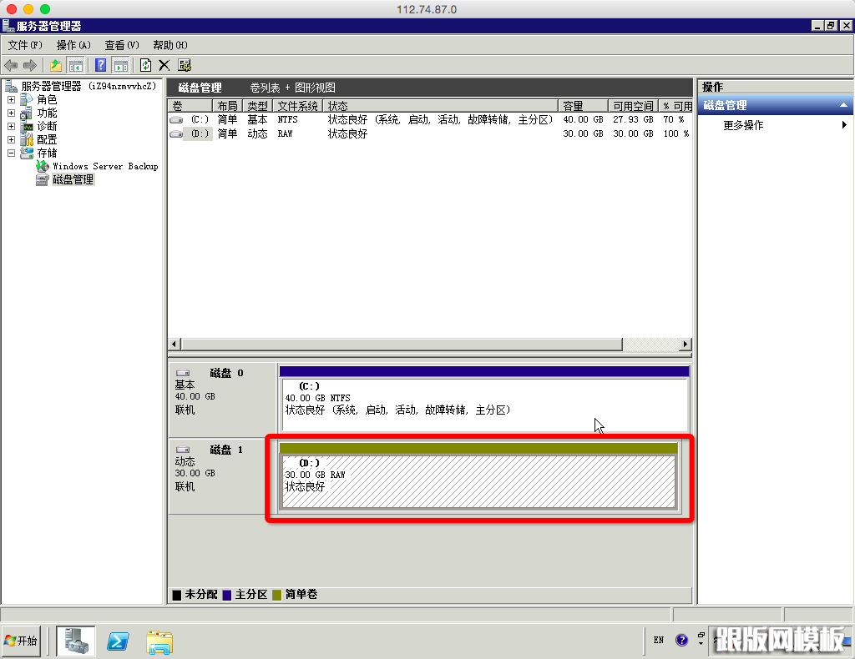Collapse the 存储 (Storage) tree node
This screenshot has height=659, width=855.
click(x=11, y=153)
